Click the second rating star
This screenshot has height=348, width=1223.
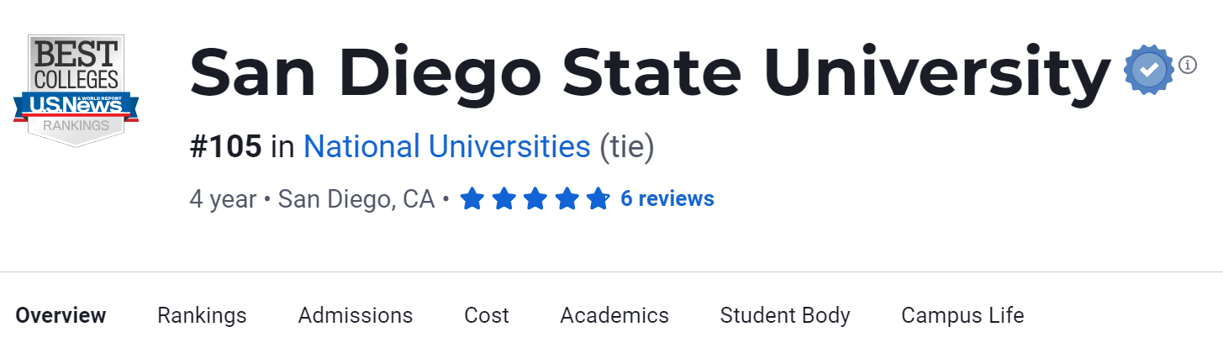(x=503, y=199)
